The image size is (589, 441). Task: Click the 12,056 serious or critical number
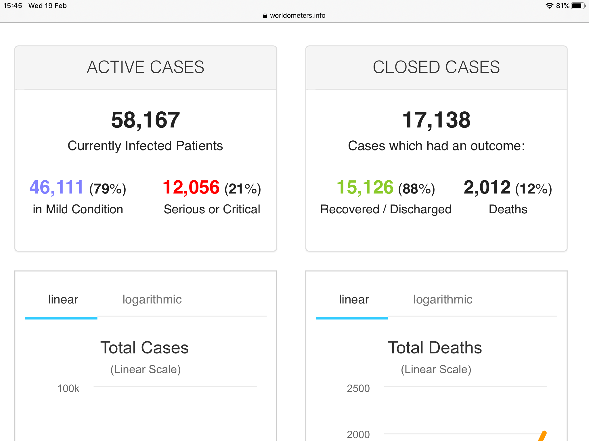pos(191,187)
